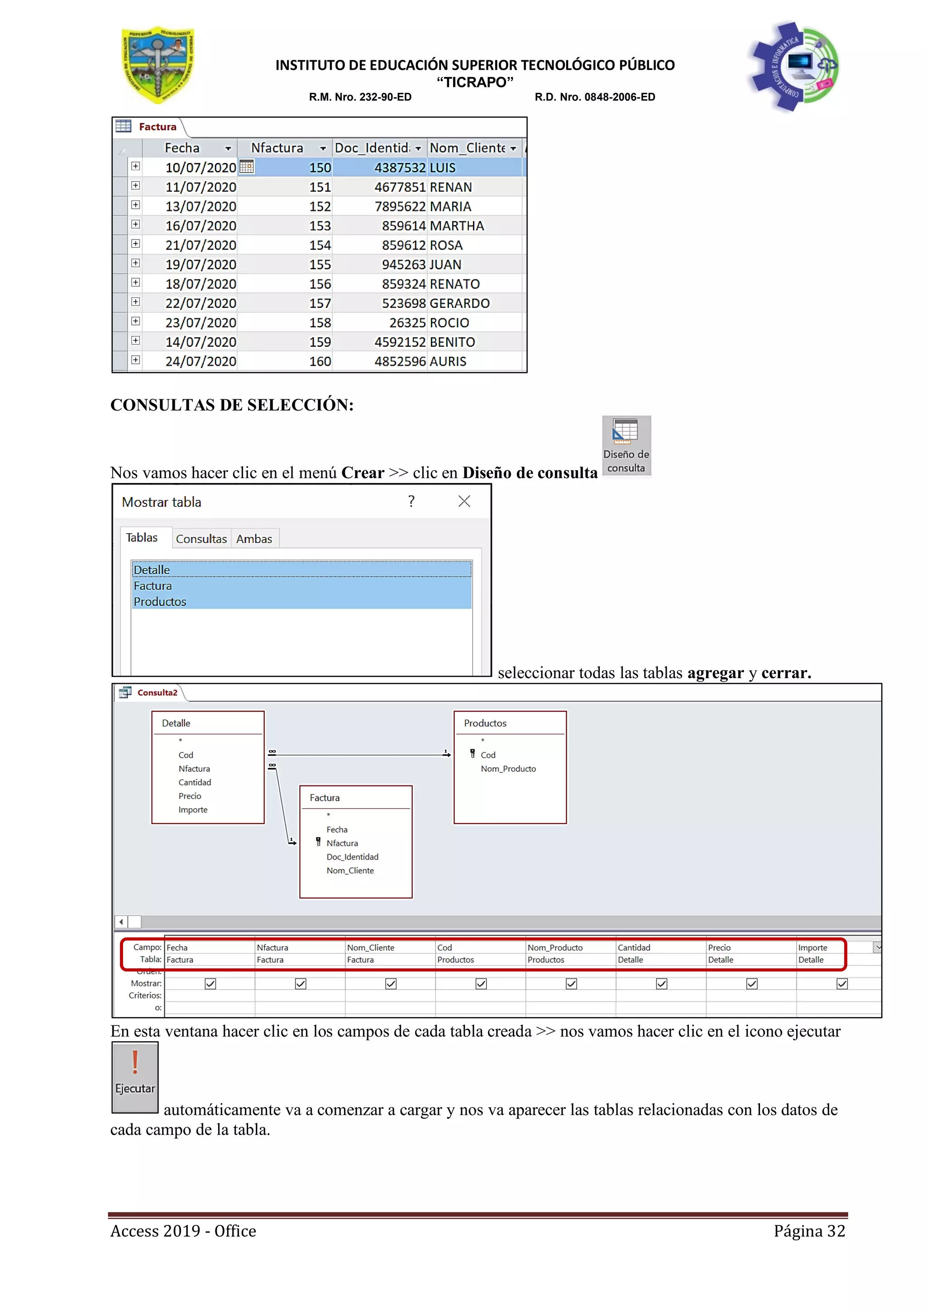Select Detalle in the Mostrar tabla list
Image resolution: width=927 pixels, height=1311 pixels.
tap(302, 569)
